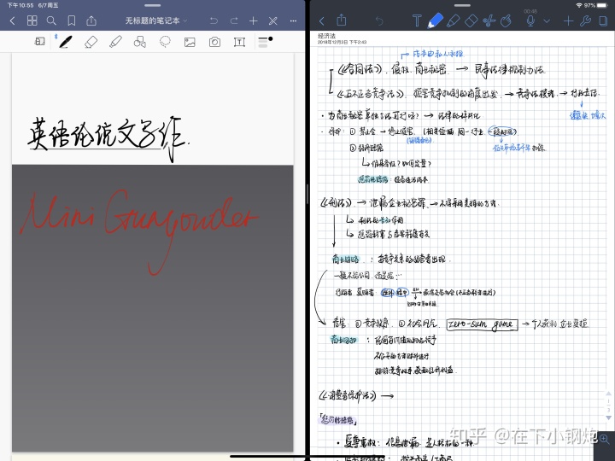Bookmark the current GoodNotes page
This screenshot has height=461, width=615.
coord(72,20)
